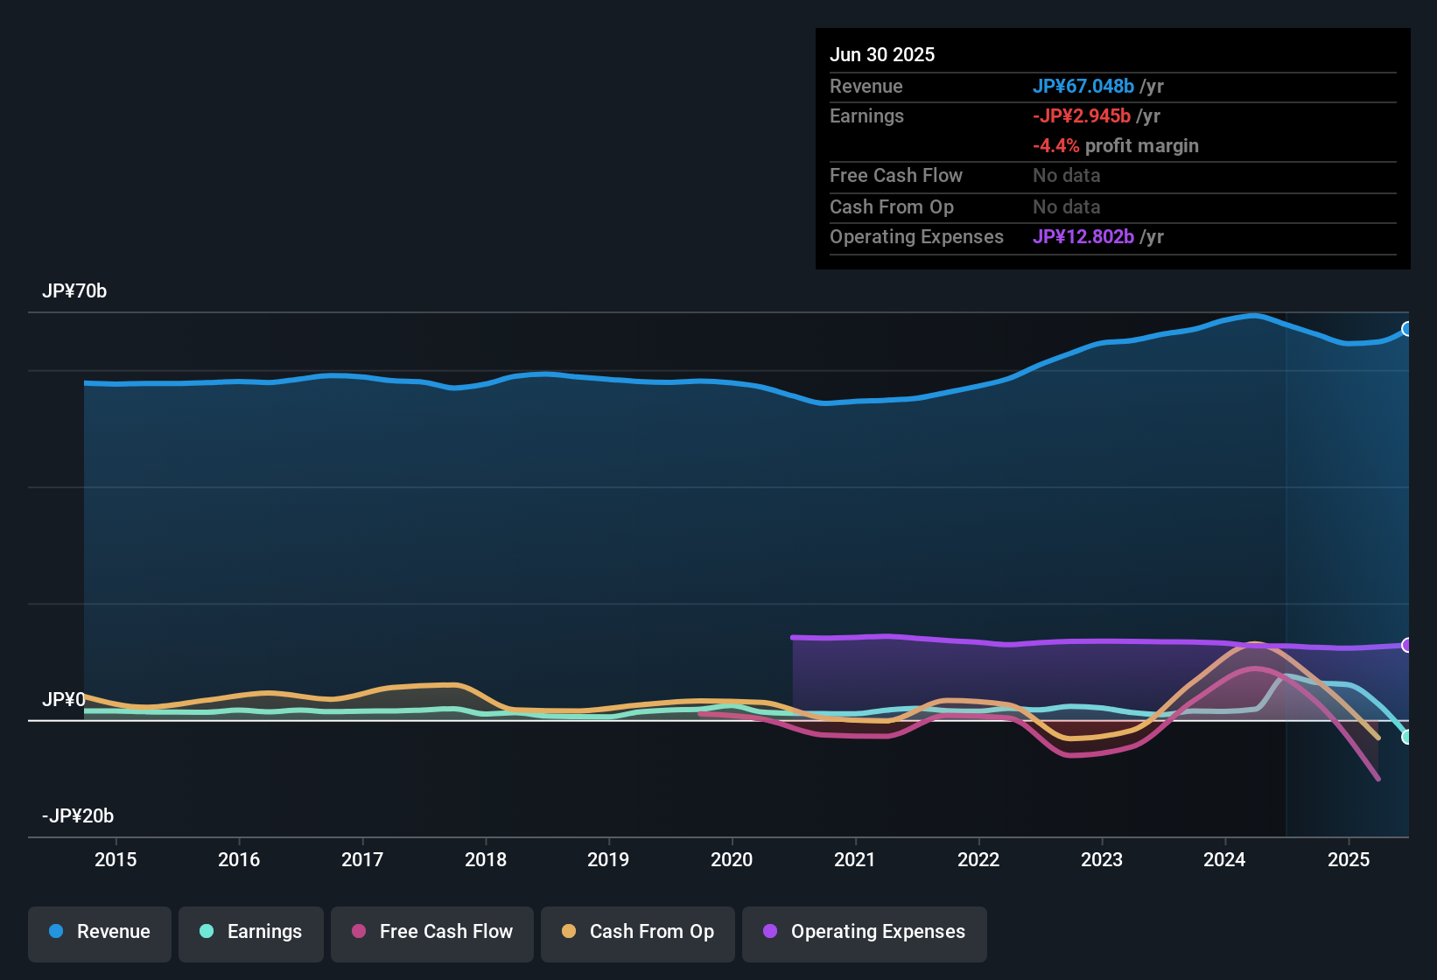Click the JP¥70b y-axis label

74,290
